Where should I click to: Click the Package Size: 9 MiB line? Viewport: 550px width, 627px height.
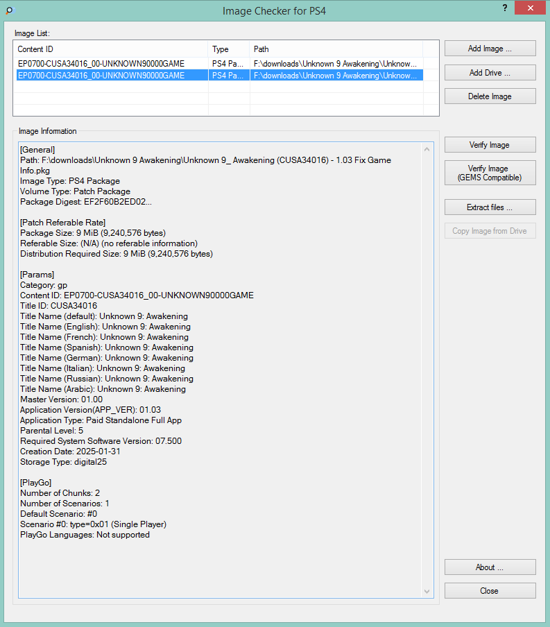pos(93,233)
